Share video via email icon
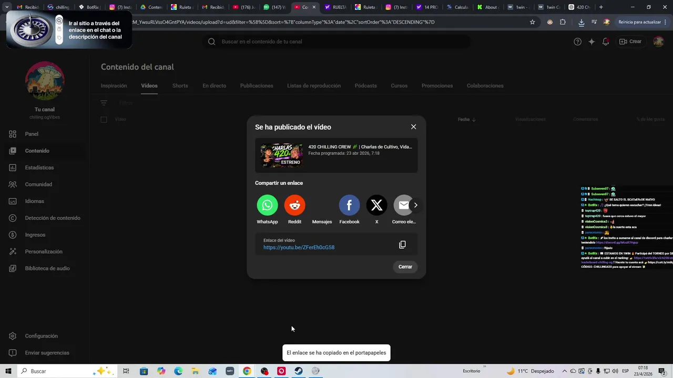 pyautogui.click(x=403, y=205)
